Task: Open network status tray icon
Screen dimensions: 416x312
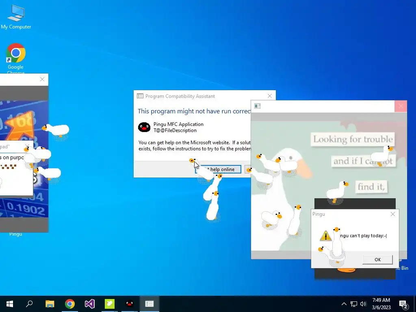Action: [x=354, y=304]
